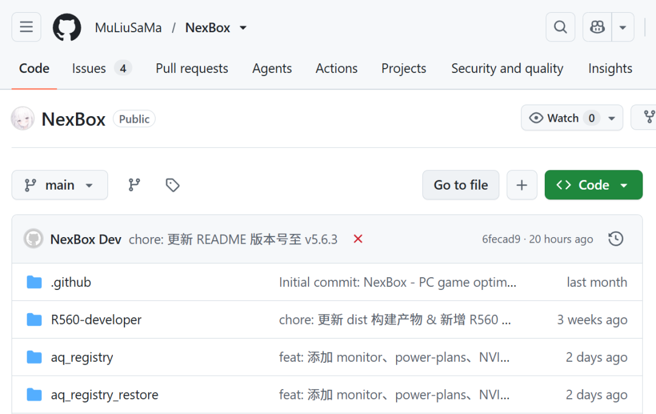Switch to the Issues tab
Screen dimensions: 656x414
pyautogui.click(x=101, y=68)
